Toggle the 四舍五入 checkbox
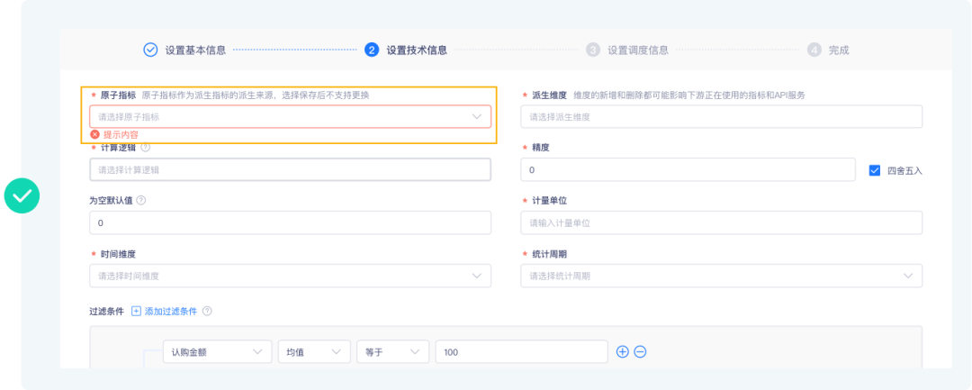Screen dimensions: 972x390 click(x=874, y=170)
